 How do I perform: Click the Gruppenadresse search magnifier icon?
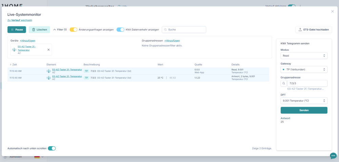(284, 83)
